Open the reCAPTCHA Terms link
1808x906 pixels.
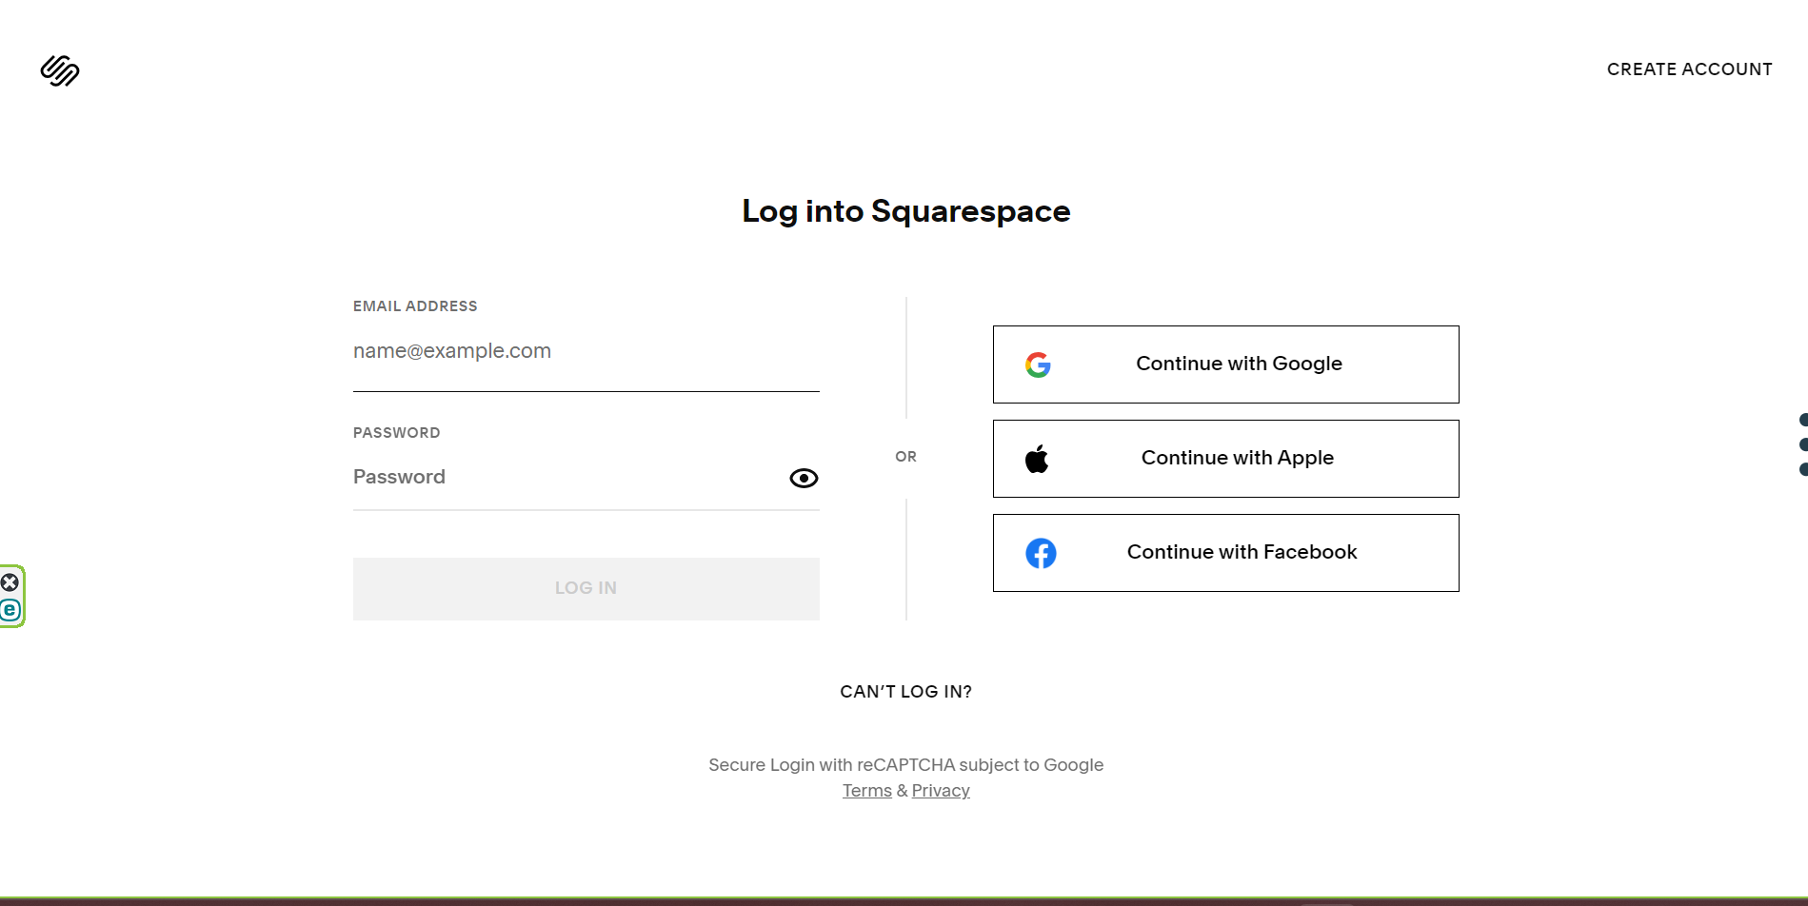[866, 791]
